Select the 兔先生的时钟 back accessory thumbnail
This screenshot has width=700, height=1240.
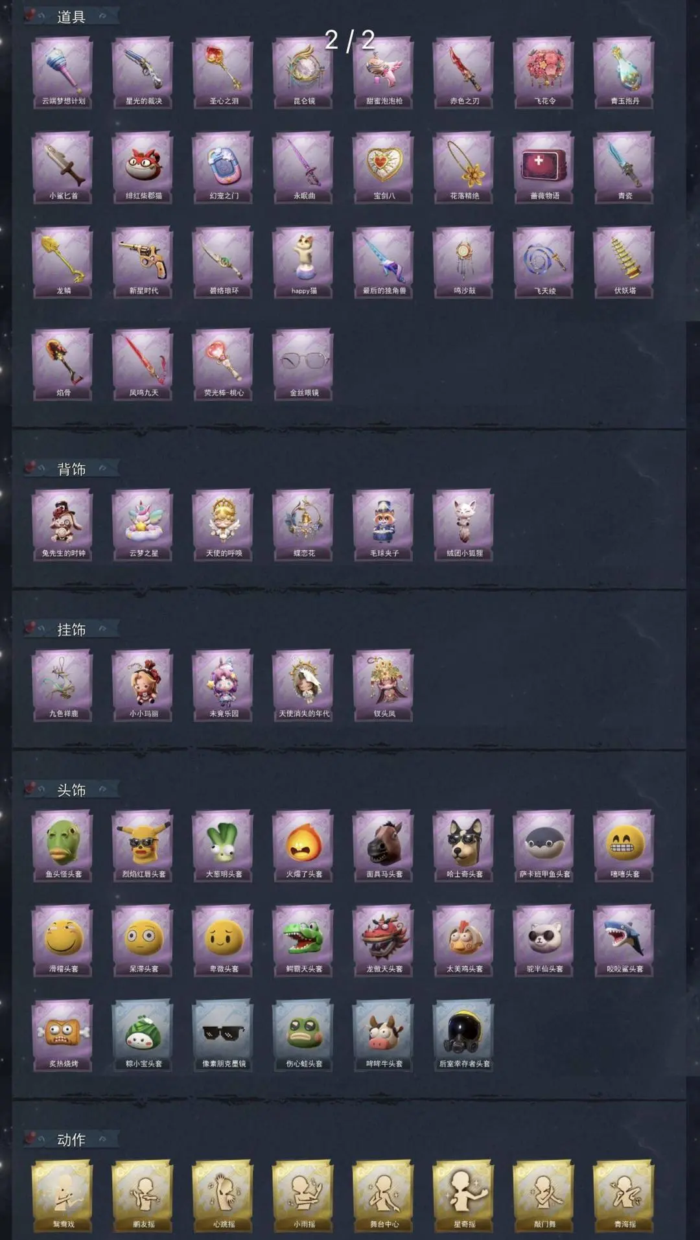coord(64,524)
